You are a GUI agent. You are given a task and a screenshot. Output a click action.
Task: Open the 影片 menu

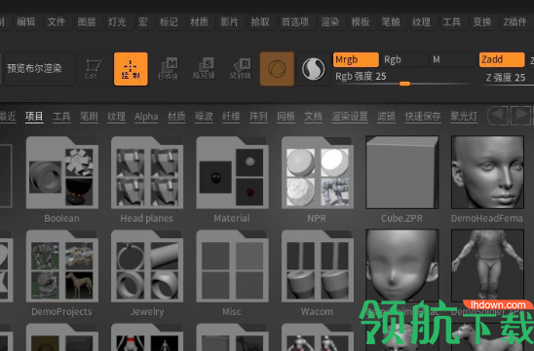tap(230, 22)
